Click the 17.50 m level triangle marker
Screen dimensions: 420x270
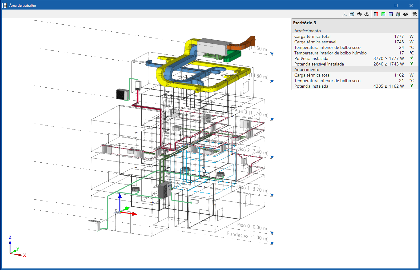coord(272,54)
